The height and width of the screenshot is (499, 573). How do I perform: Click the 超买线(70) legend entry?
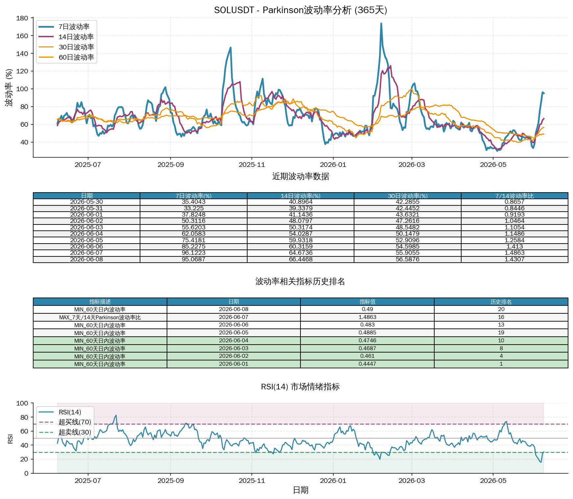click(65, 422)
